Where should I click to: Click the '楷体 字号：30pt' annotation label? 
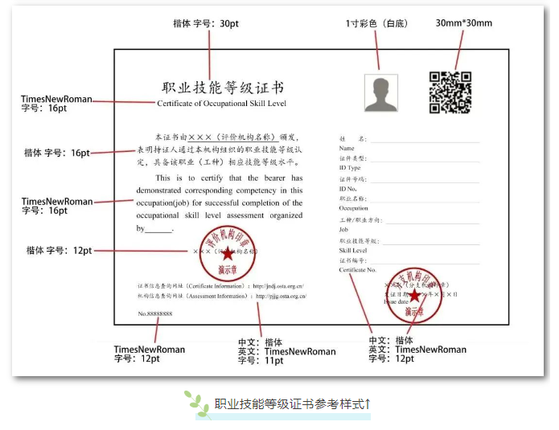tap(206, 23)
